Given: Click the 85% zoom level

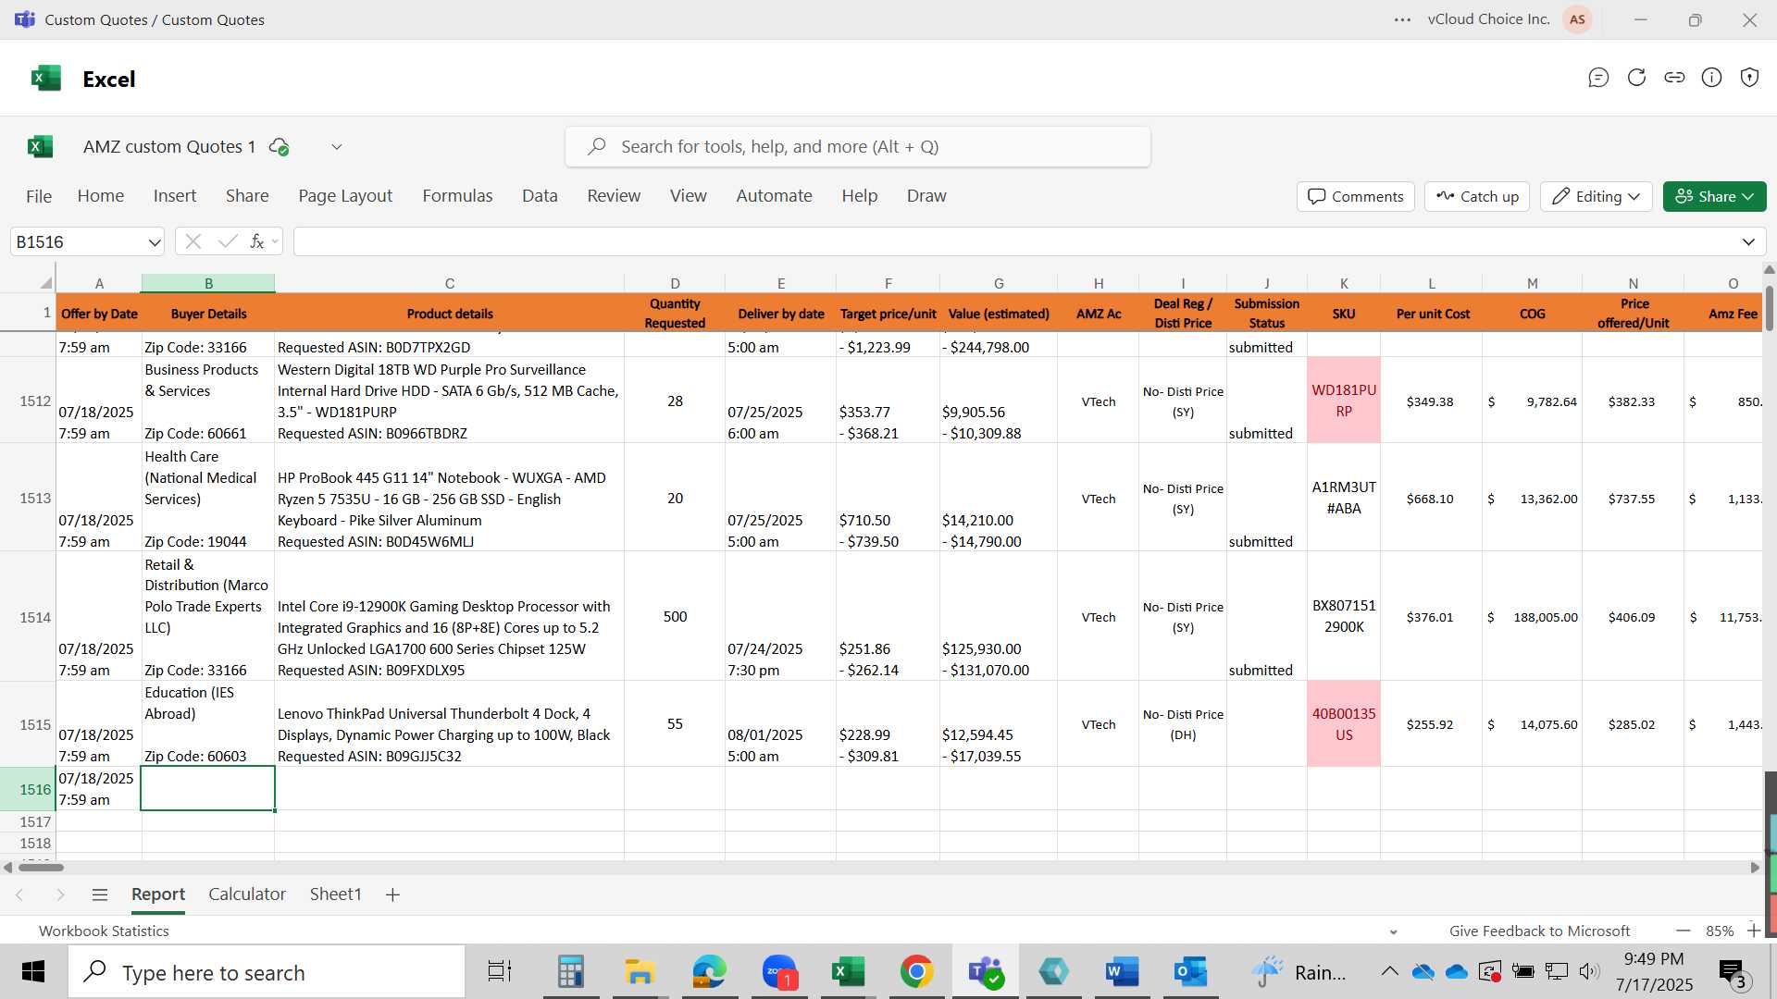Looking at the screenshot, I should (x=1720, y=931).
